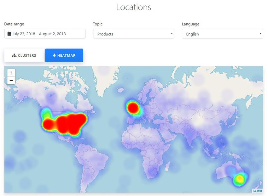Click the map zoom in plus icon
Image resolution: width=268 pixels, height=196 pixels.
pos(11,73)
